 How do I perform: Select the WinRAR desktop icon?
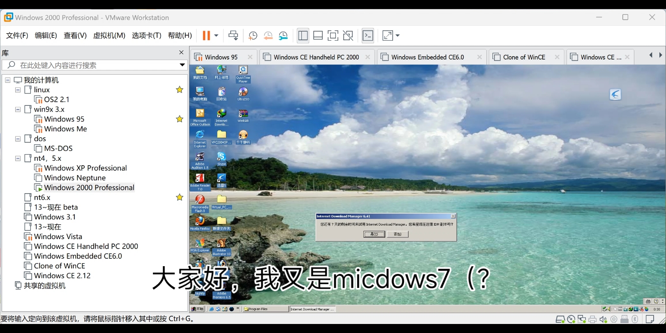click(x=243, y=115)
